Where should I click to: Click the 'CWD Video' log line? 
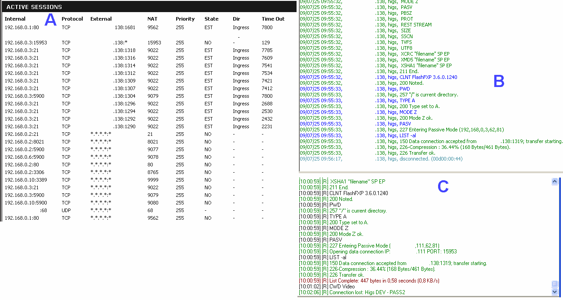327,287
